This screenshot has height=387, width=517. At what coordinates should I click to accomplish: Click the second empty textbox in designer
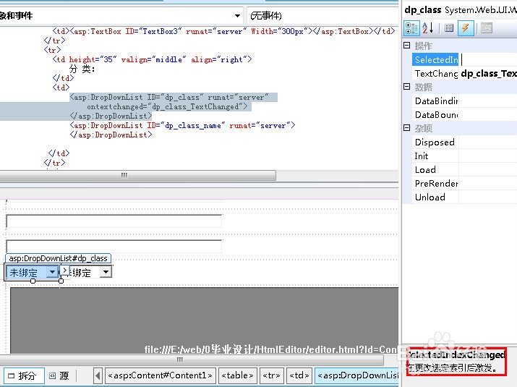pyautogui.click(x=114, y=247)
